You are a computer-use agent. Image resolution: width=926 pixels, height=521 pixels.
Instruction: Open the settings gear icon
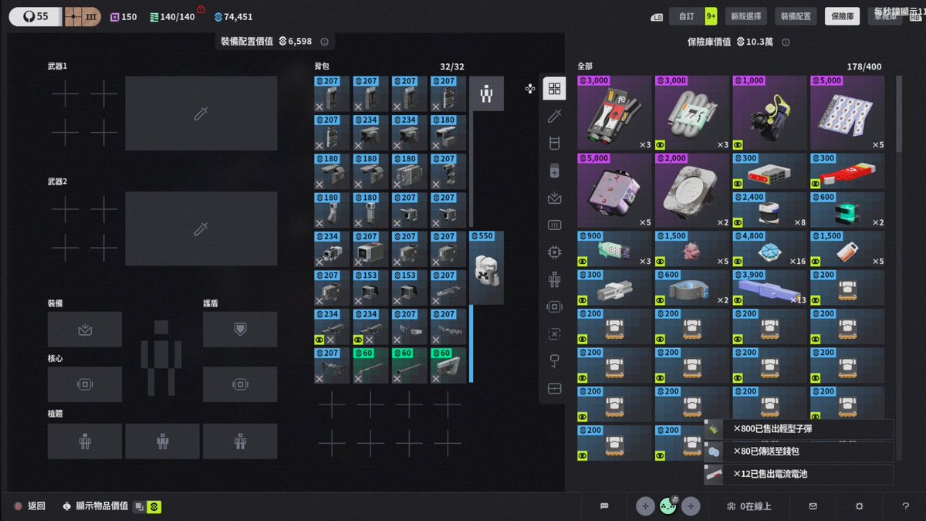pos(859,506)
